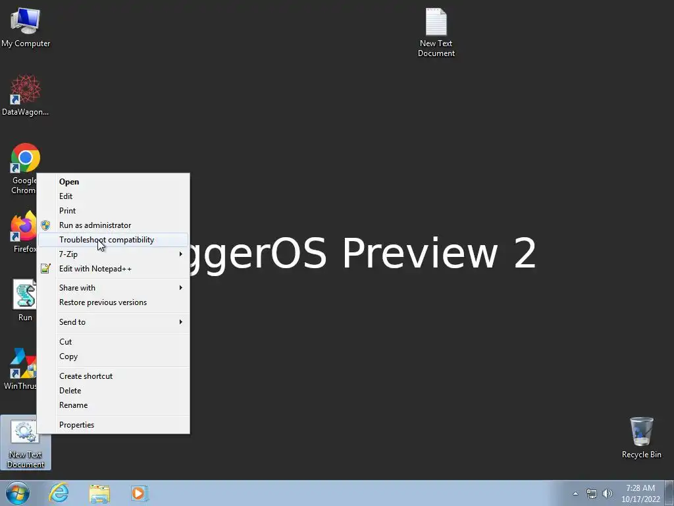
Task: Select the Google Chrome desktop shortcut
Action: tap(24, 169)
